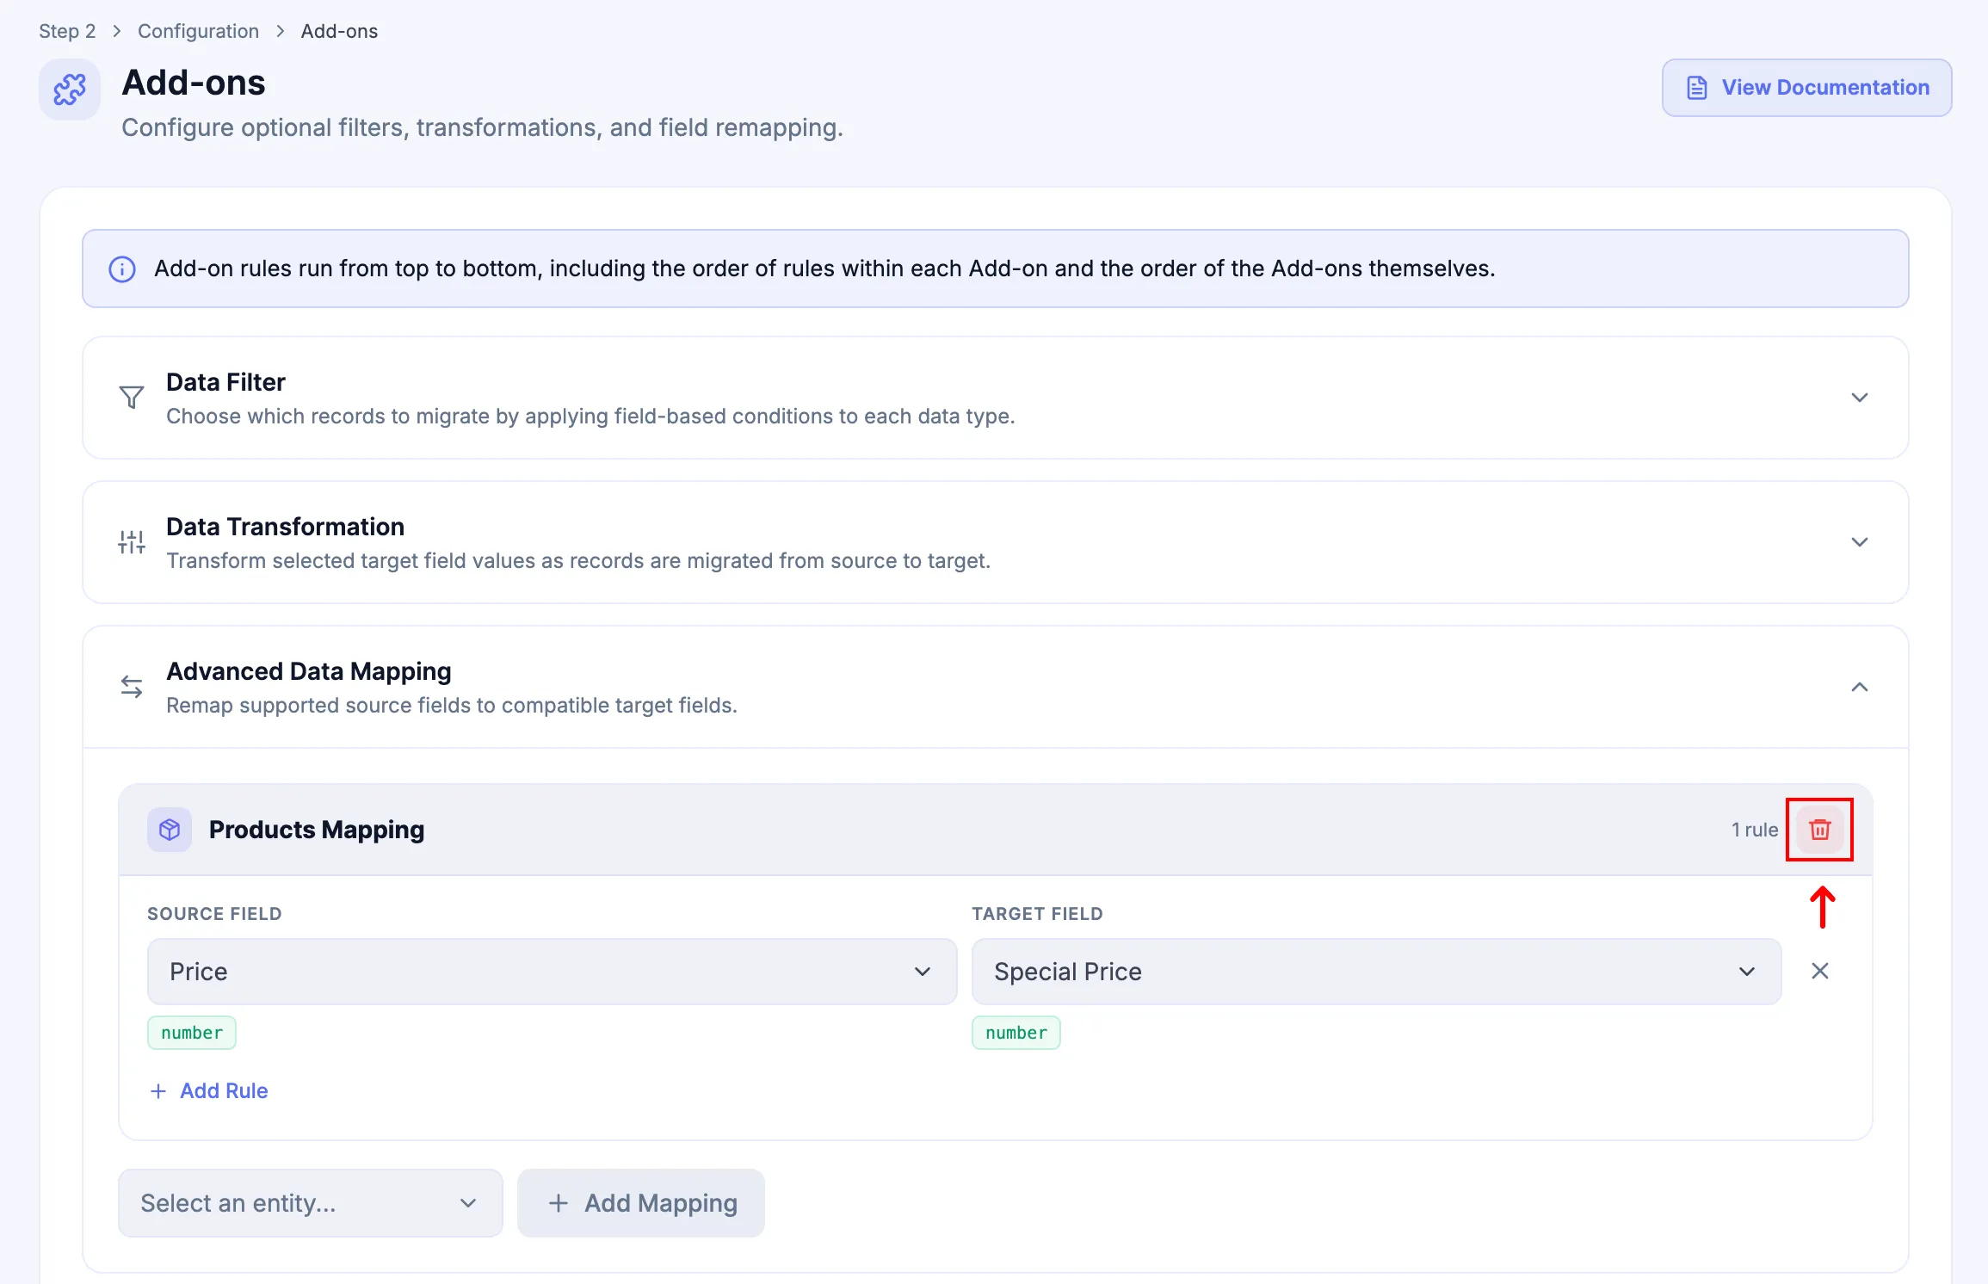Open the Select an entity dropdown
The height and width of the screenshot is (1284, 1988).
point(311,1203)
